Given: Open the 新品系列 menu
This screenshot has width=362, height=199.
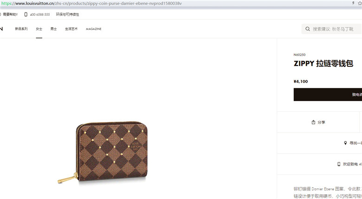Looking at the screenshot, I should coord(21,29).
